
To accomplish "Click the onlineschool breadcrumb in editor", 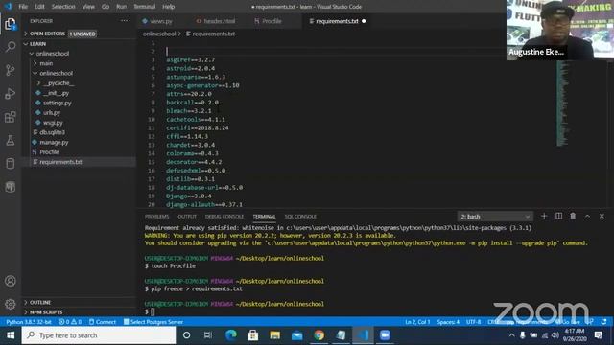I will click(159, 34).
